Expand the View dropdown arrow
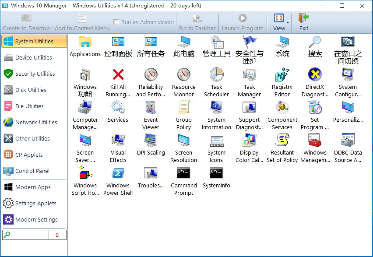 288,22
